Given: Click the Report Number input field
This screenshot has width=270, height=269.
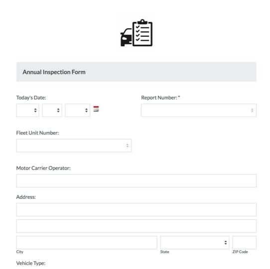Looking at the screenshot, I should coord(199,110).
